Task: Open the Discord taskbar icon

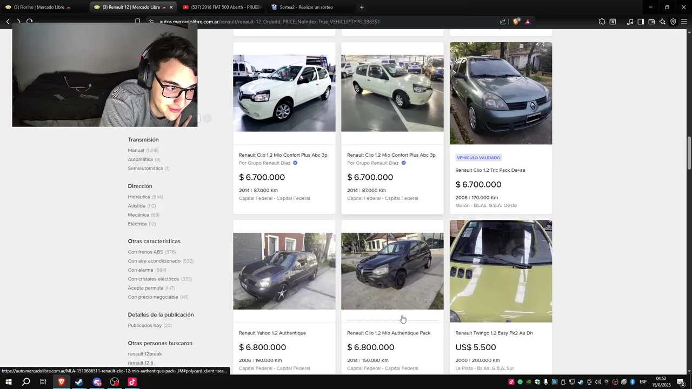Action: [97, 382]
